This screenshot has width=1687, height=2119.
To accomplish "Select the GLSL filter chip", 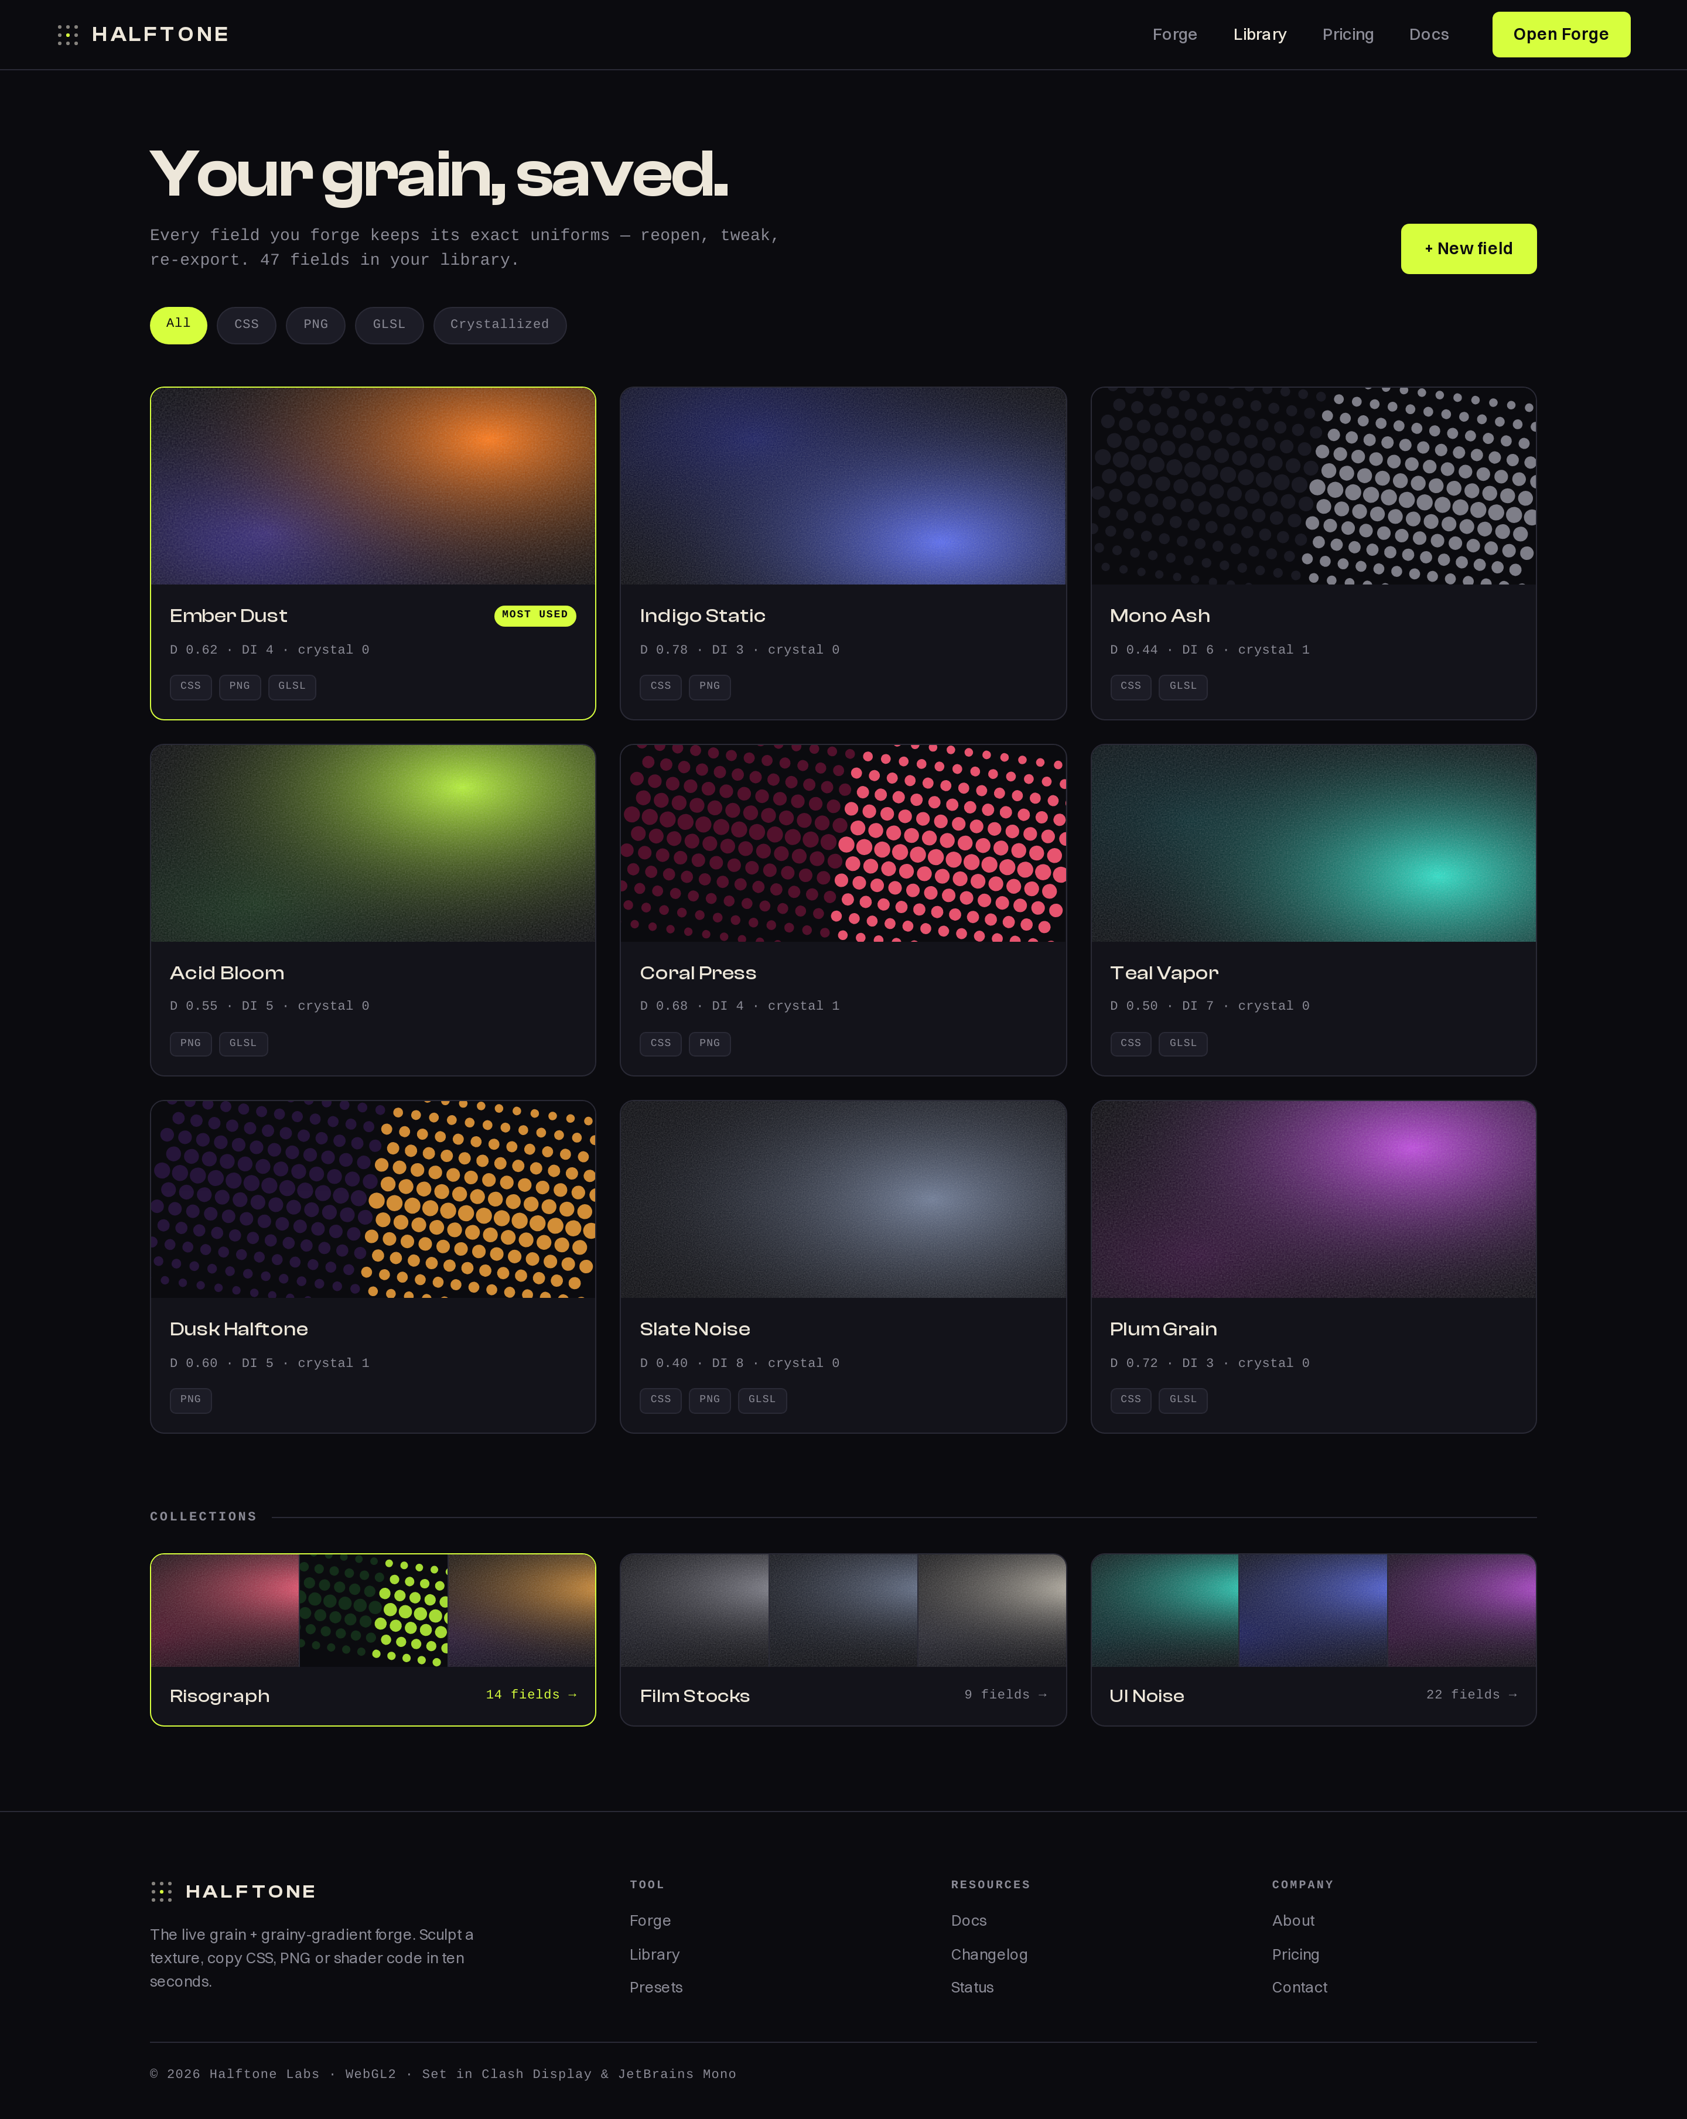I will 390,325.
